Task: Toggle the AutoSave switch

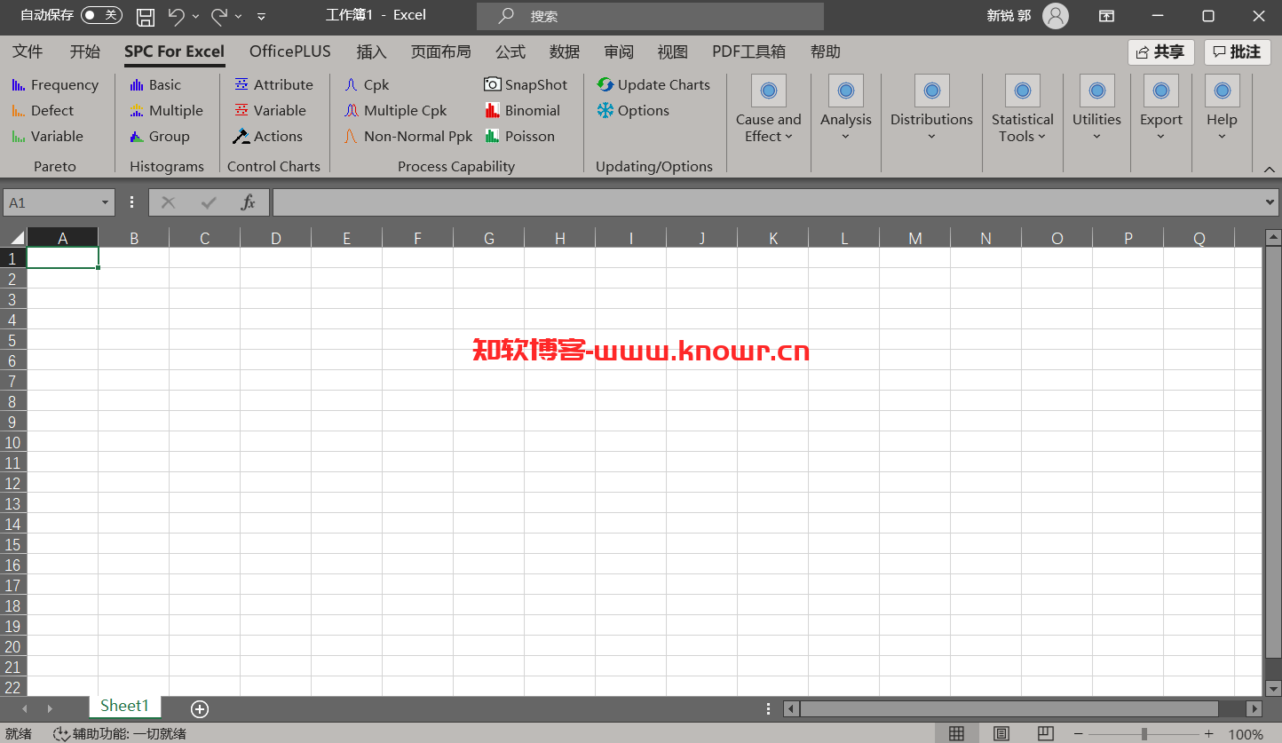Action: coord(101,15)
